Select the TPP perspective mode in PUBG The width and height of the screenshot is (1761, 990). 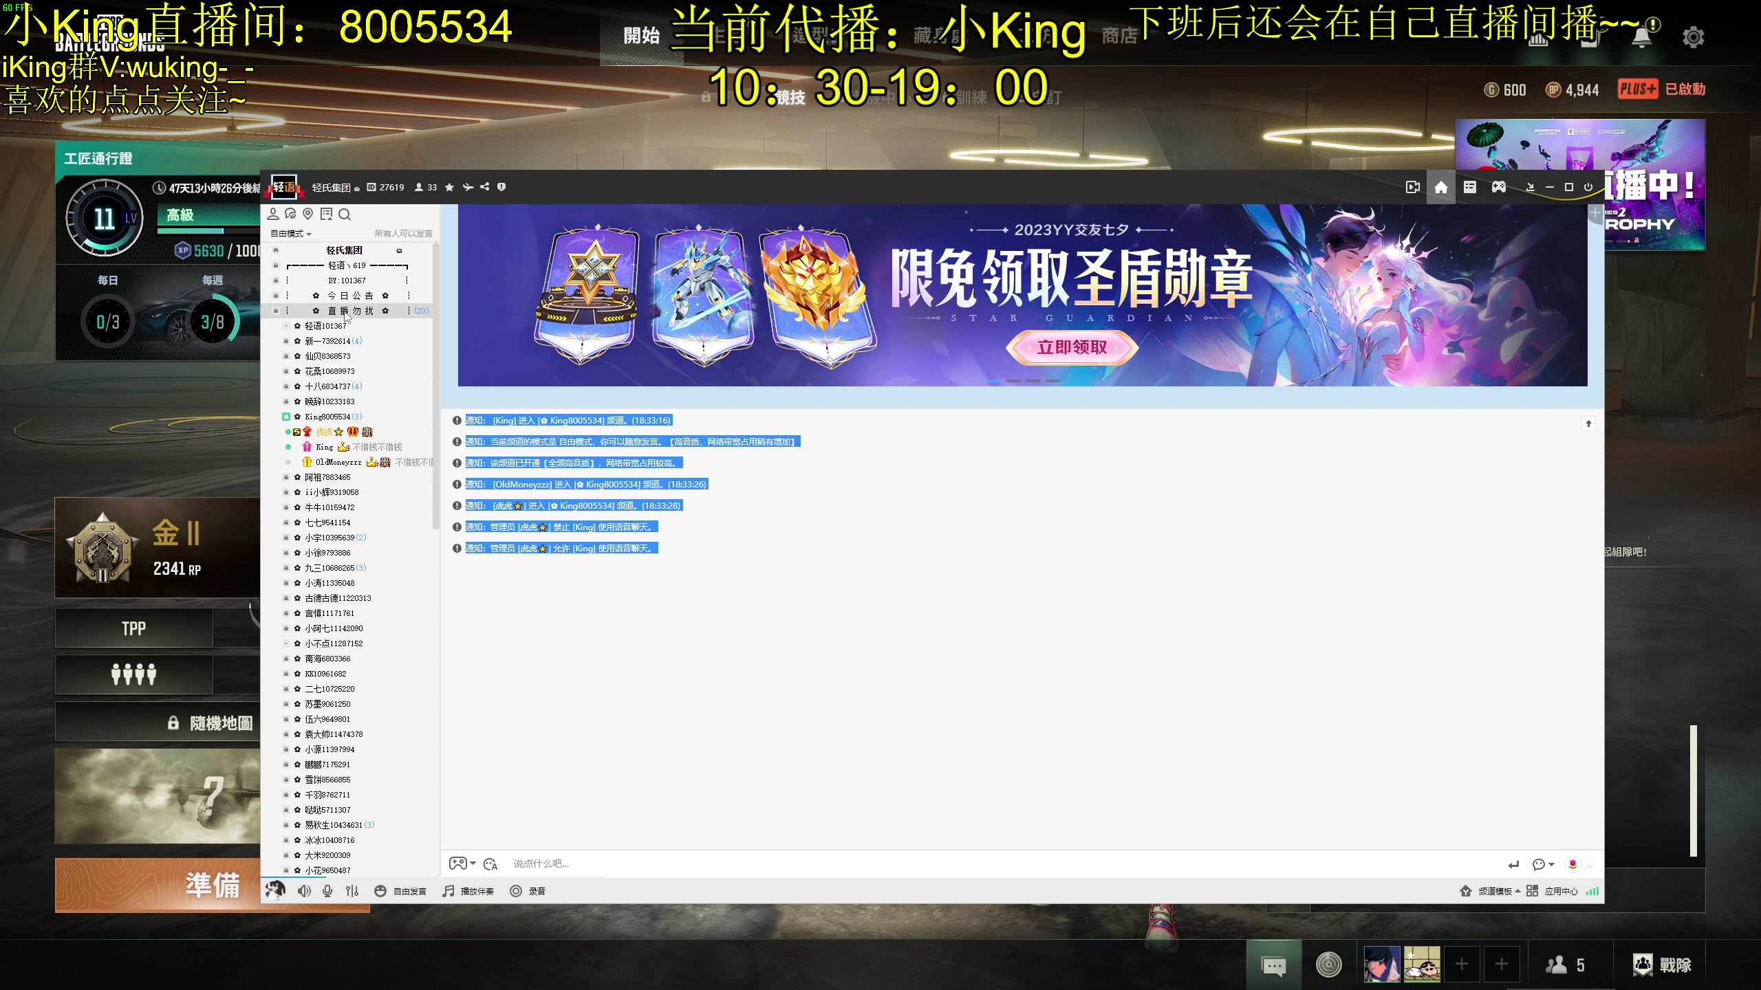[134, 628]
